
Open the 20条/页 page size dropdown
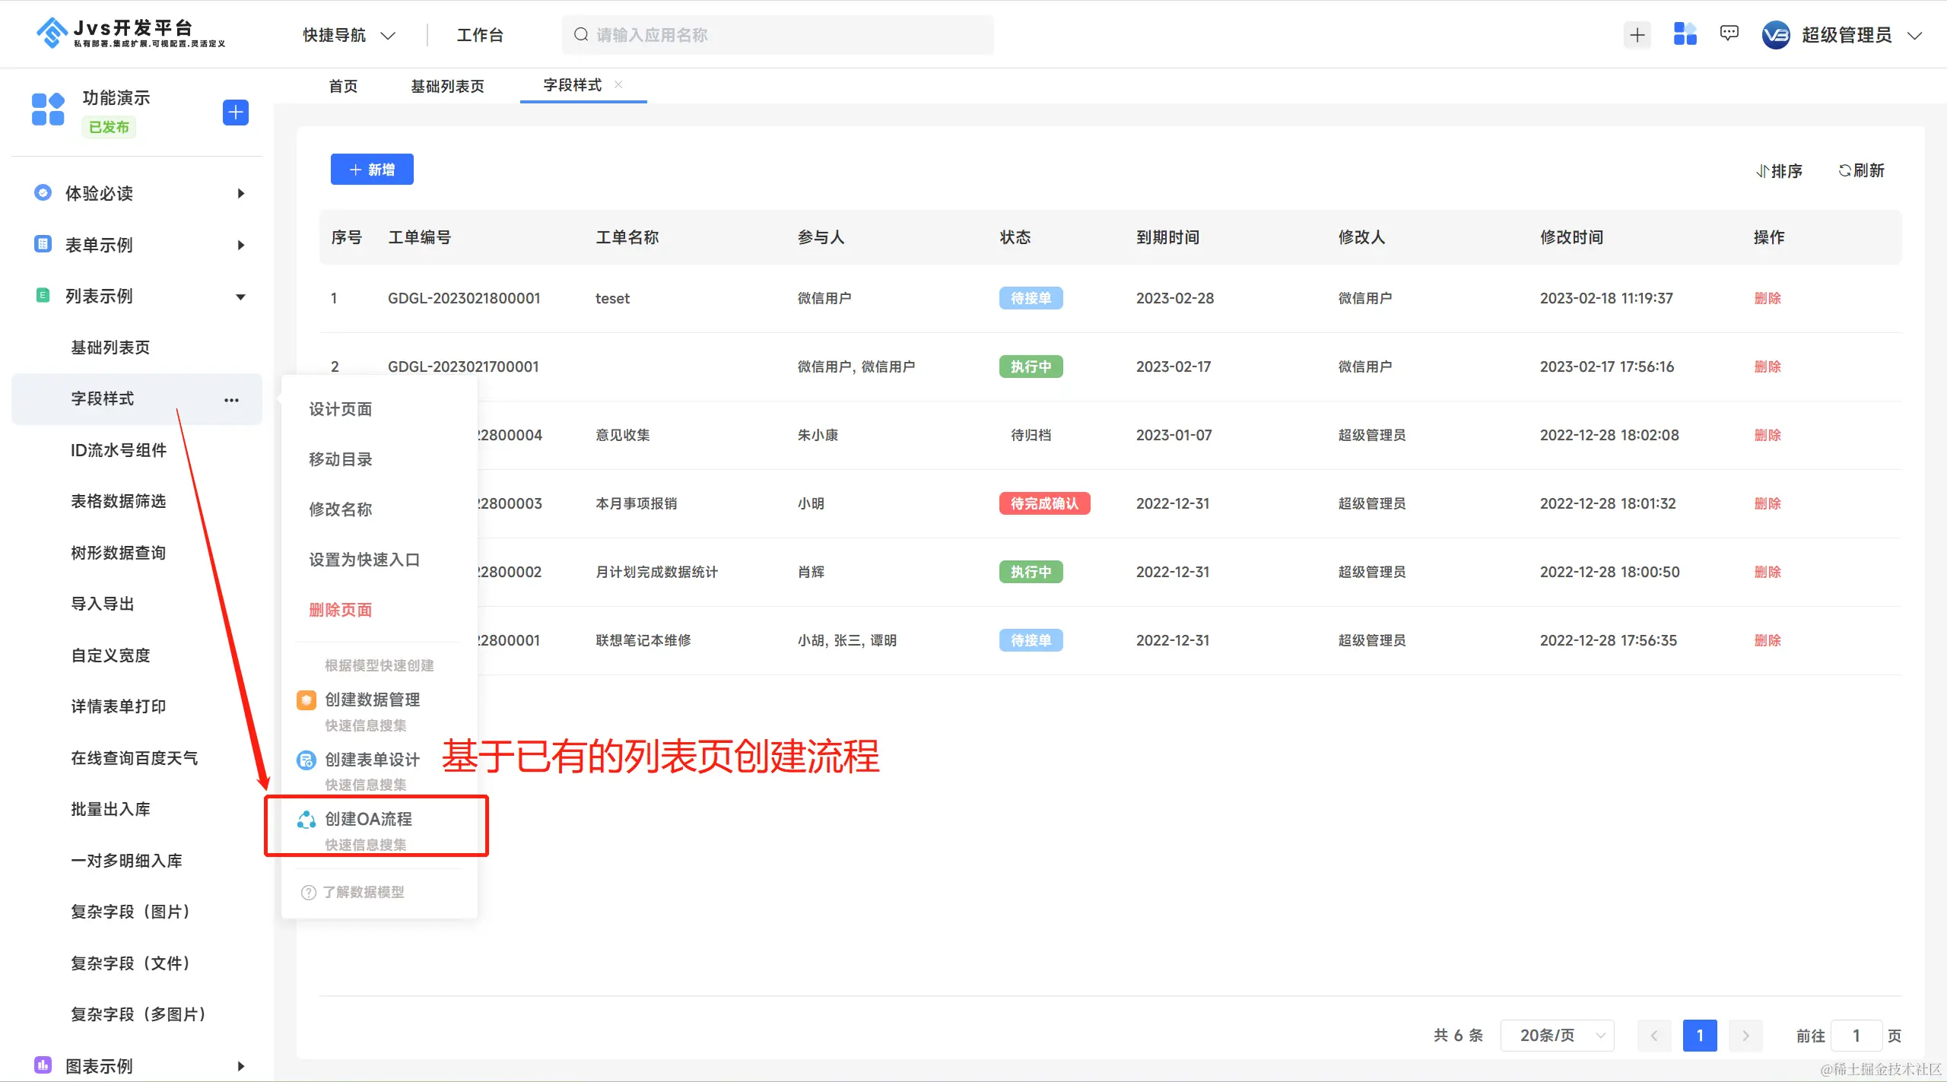1556,1036
